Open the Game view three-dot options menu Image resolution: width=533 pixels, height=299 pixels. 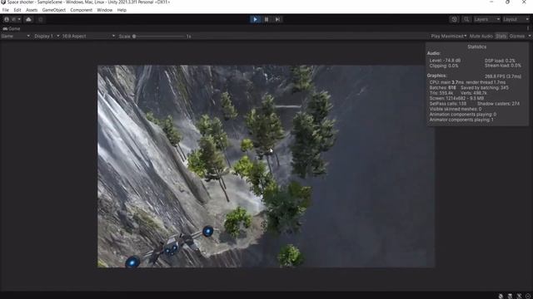point(528,28)
